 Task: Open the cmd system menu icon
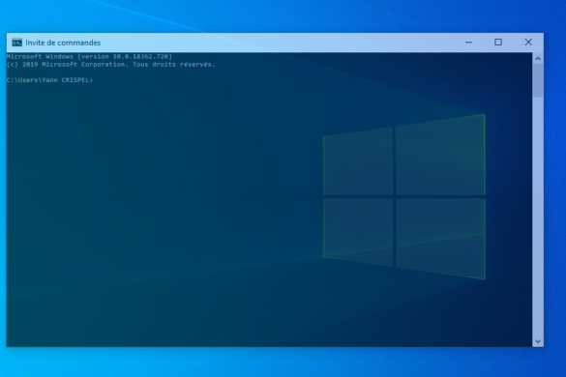tap(16, 43)
